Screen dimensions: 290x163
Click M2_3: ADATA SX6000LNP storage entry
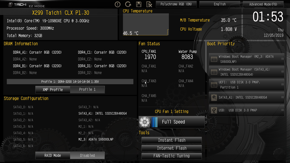96,139
